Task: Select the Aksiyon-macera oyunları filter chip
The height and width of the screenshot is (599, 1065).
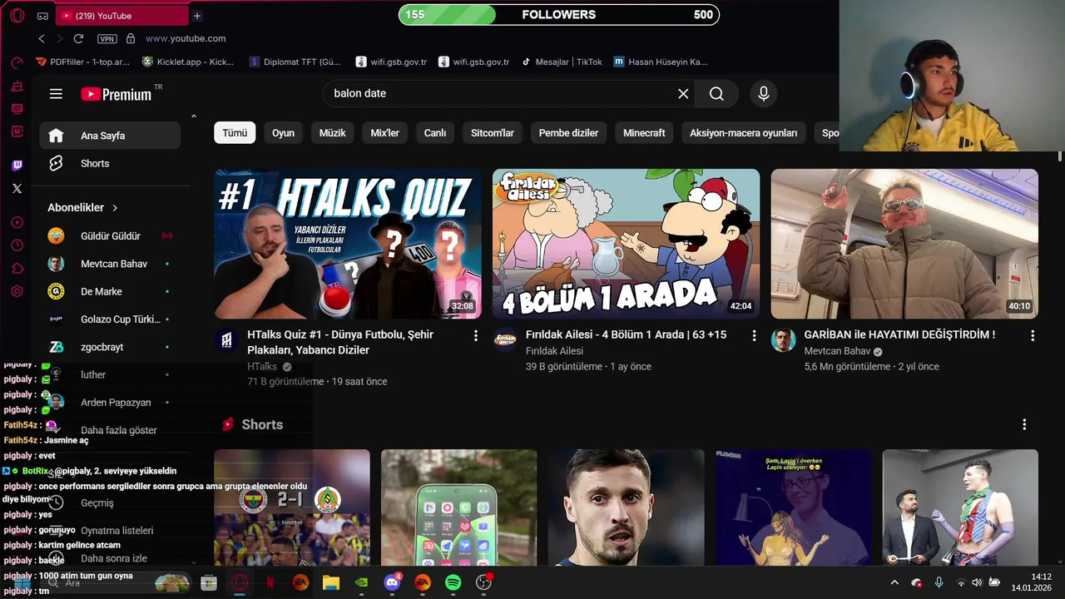Action: tap(743, 133)
